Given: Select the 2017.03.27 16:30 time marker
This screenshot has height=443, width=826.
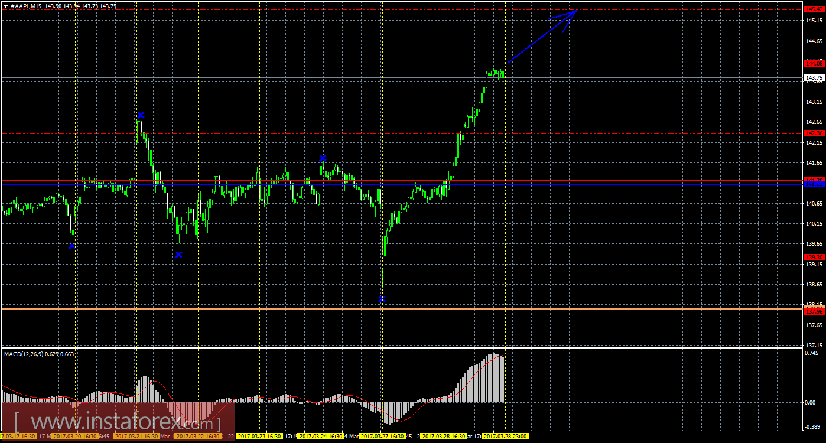Looking at the screenshot, I should click(382, 436).
